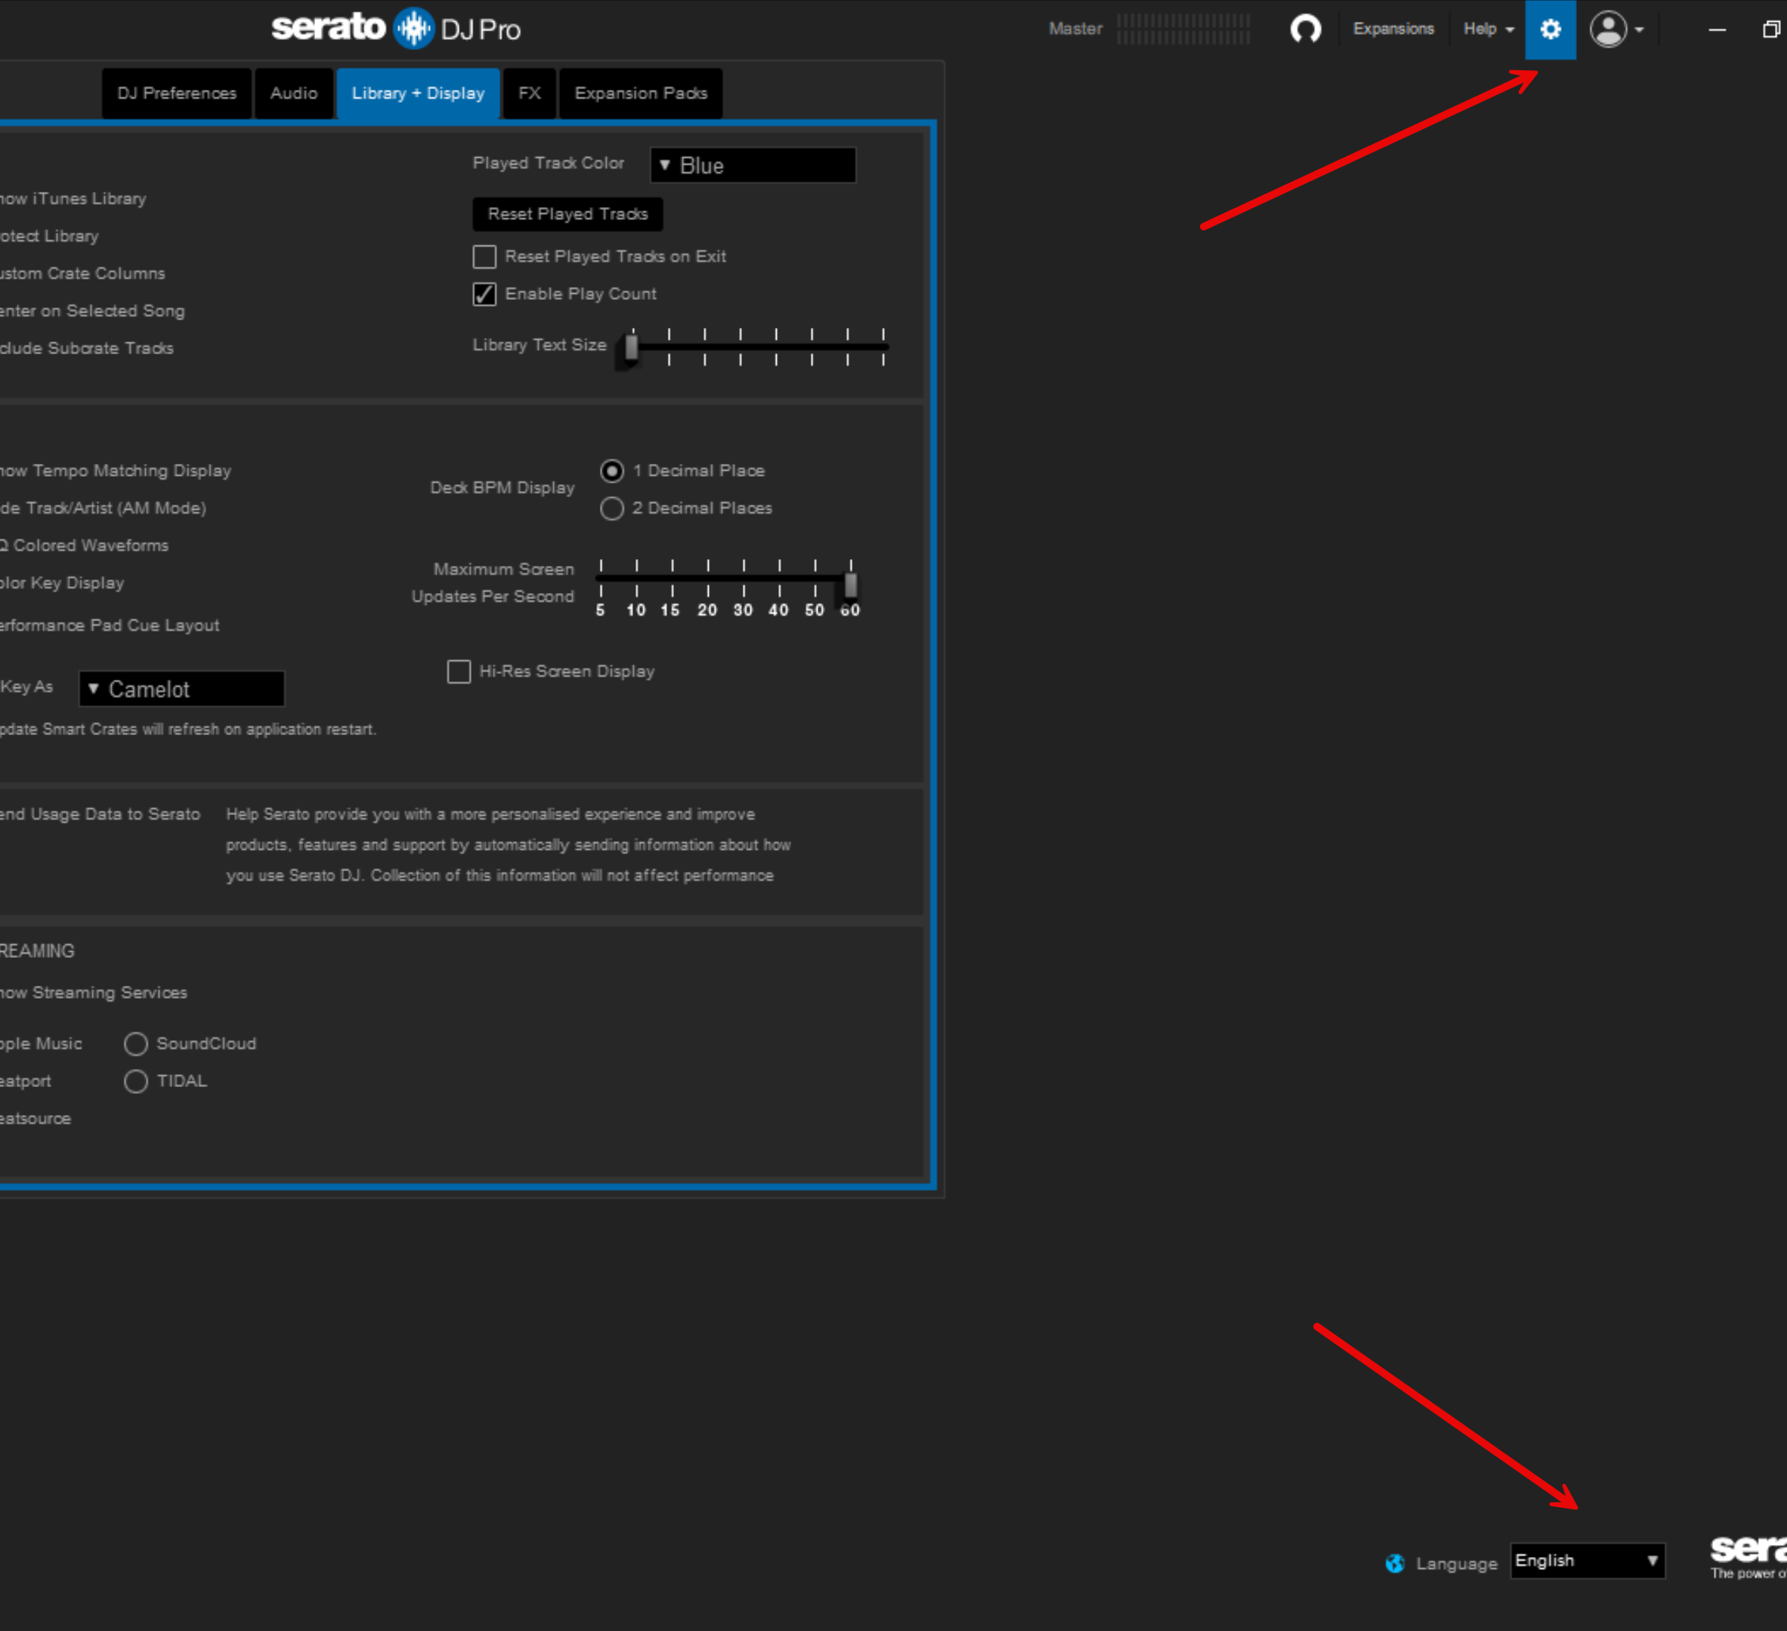The image size is (1787, 1631).
Task: Toggle Reset Played Tracks on Exit checkbox
Action: click(x=484, y=257)
